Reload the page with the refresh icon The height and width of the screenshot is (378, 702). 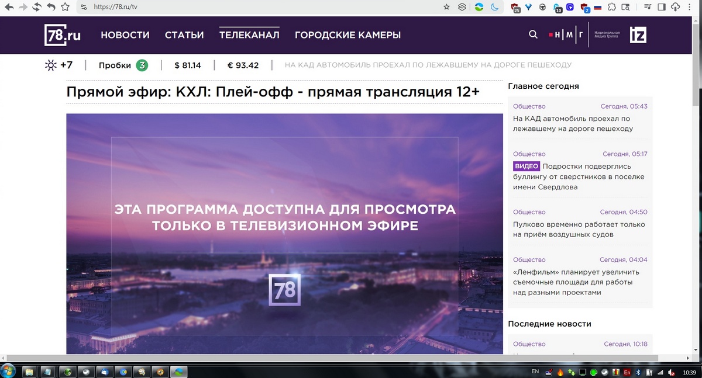(x=37, y=7)
